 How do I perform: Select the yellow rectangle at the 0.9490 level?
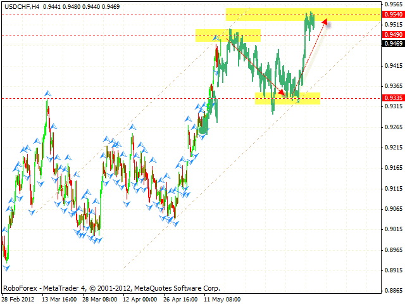pyautogui.click(x=228, y=35)
